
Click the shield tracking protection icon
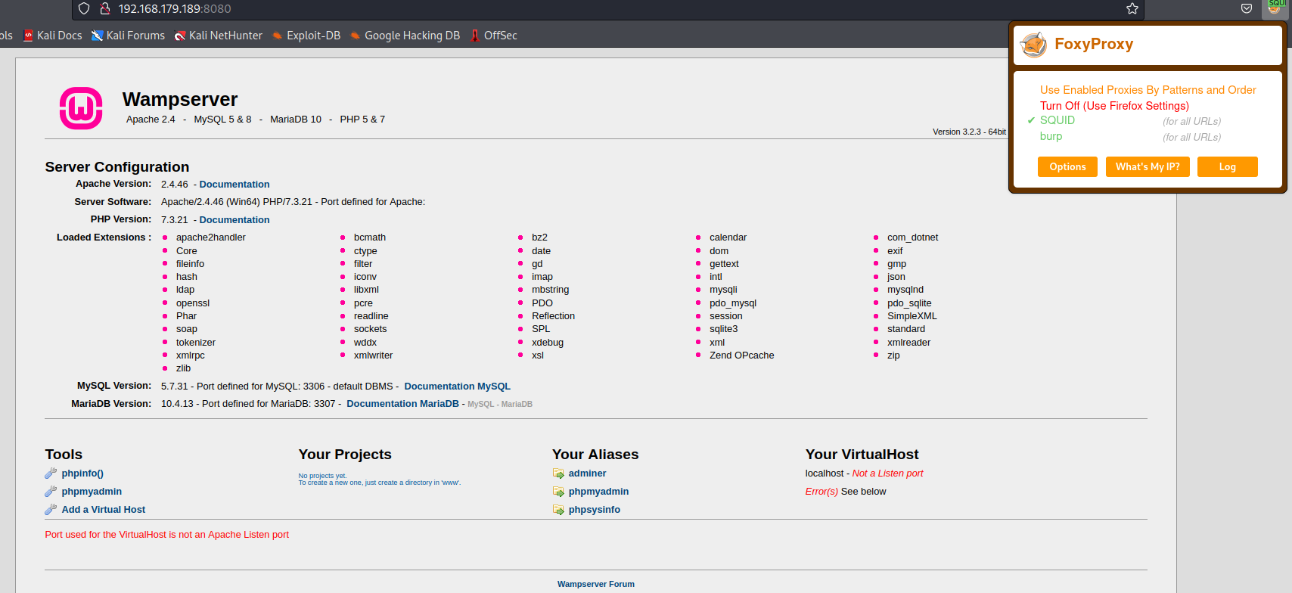click(84, 8)
